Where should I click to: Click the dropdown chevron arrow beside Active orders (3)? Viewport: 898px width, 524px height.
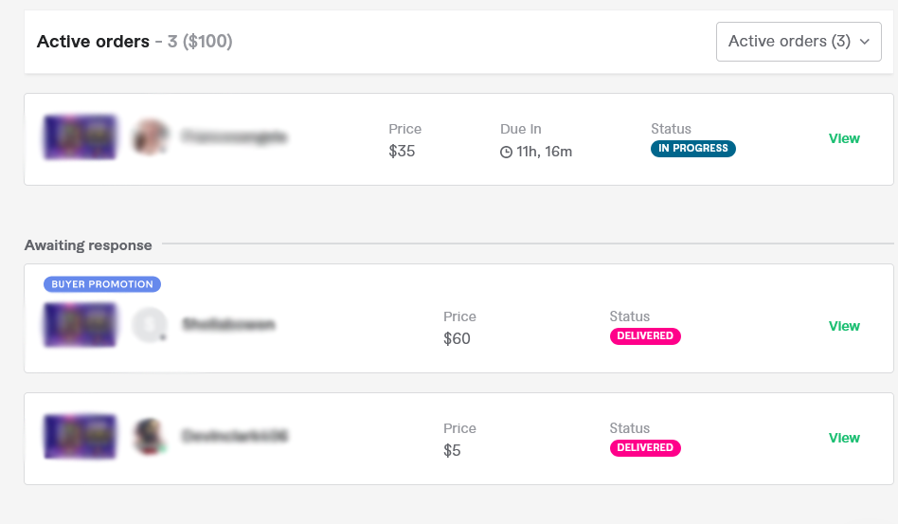tap(864, 43)
